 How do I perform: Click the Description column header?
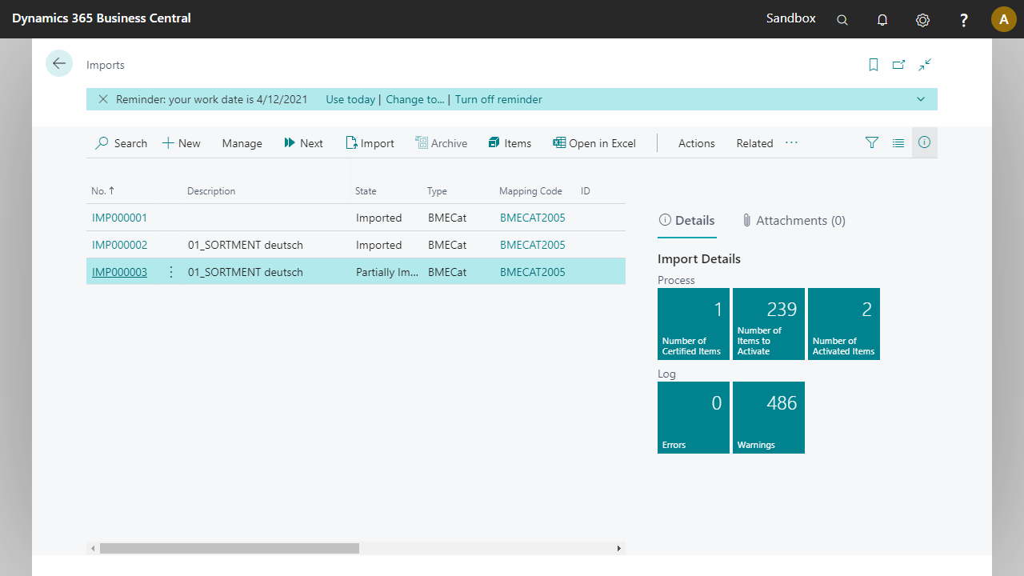click(211, 191)
